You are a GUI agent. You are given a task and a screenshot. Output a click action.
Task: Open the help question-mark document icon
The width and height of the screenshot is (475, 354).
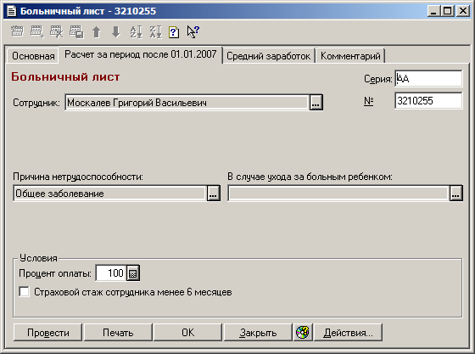(174, 31)
